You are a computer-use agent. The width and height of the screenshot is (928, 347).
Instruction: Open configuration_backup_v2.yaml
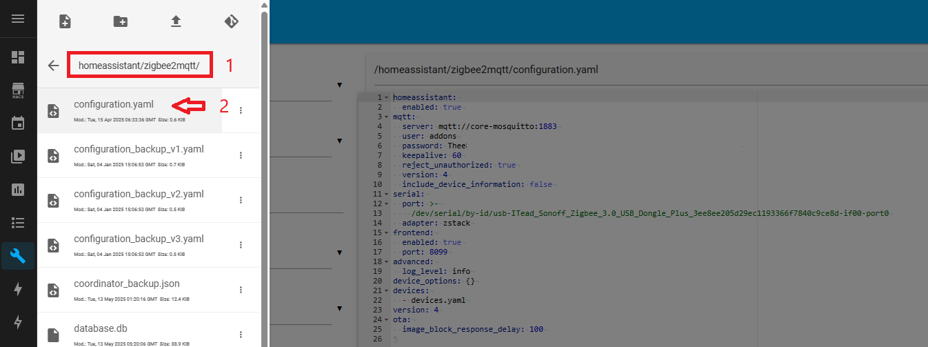tap(139, 194)
